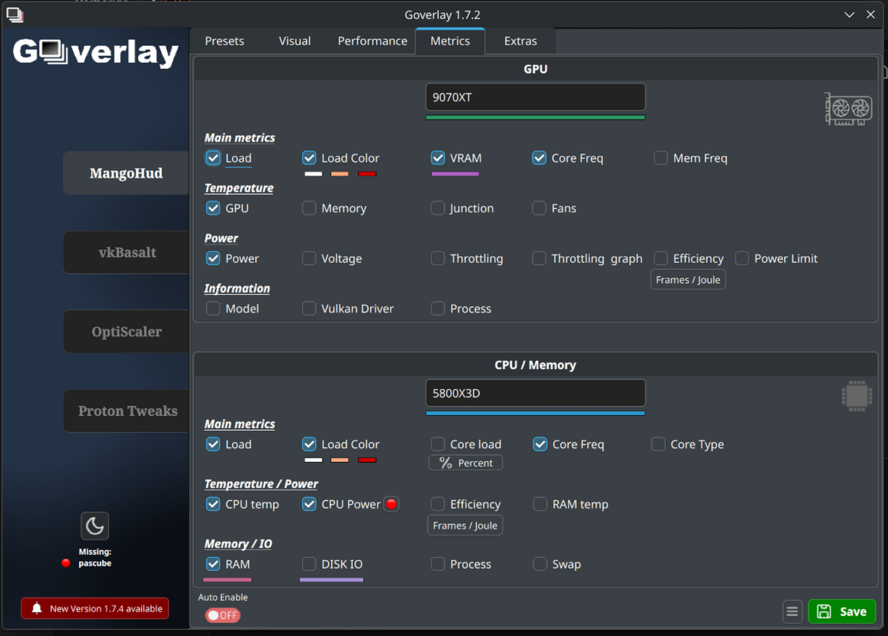Screen dimensions: 888x636
Task: Click the Percent button under Core load
Action: 465,463
